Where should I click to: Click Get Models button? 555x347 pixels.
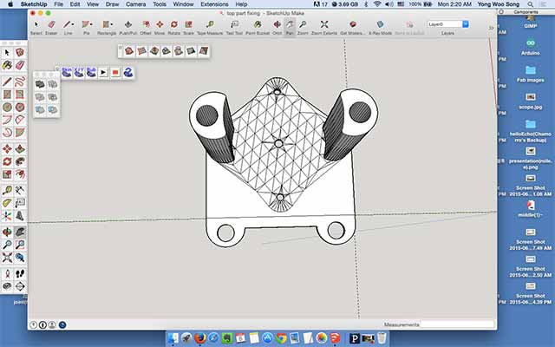pyautogui.click(x=352, y=27)
